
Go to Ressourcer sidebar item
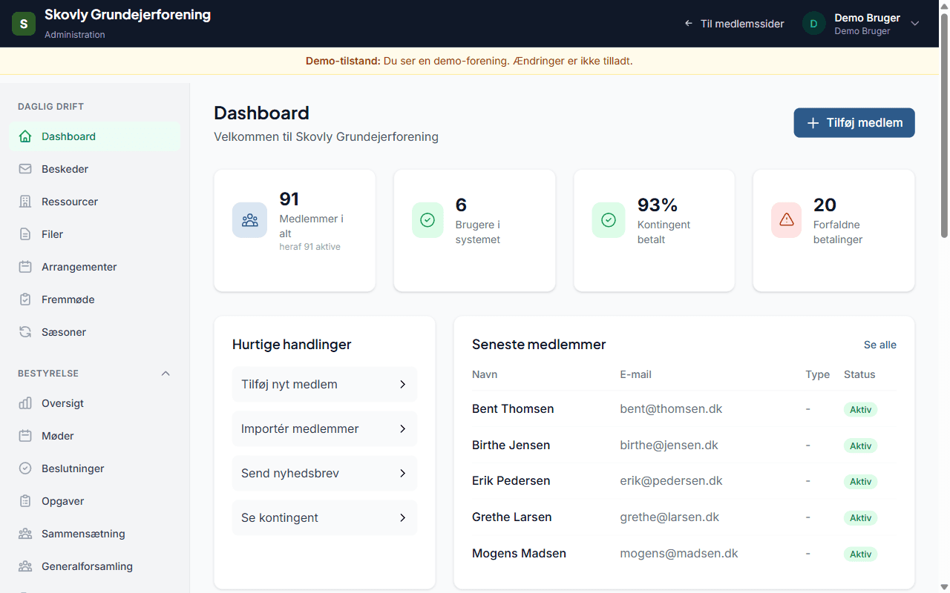94,202
